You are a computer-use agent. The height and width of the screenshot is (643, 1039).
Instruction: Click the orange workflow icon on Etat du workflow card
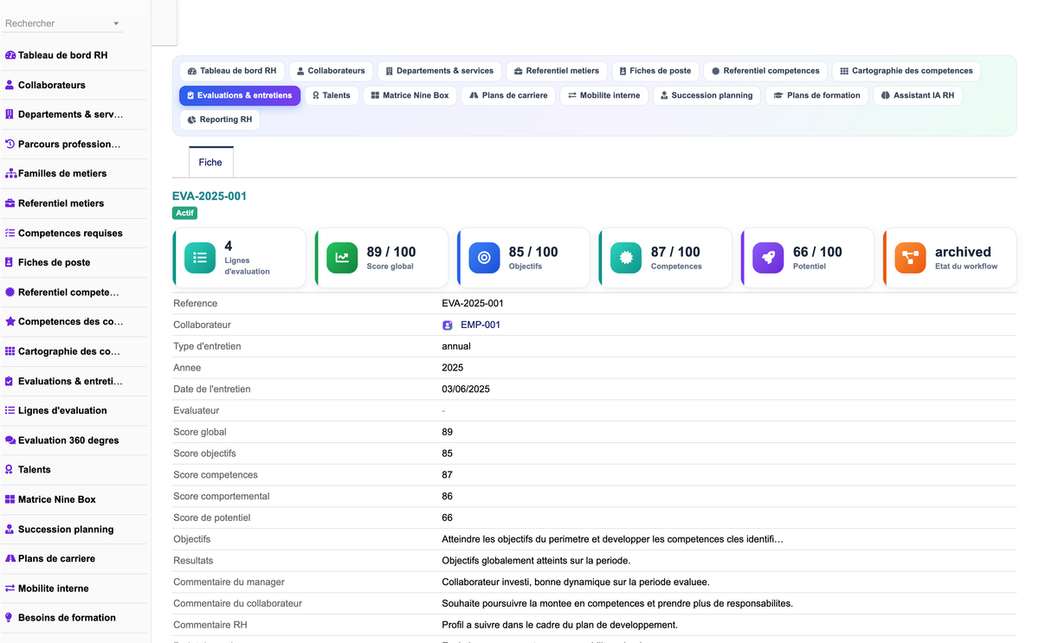910,258
